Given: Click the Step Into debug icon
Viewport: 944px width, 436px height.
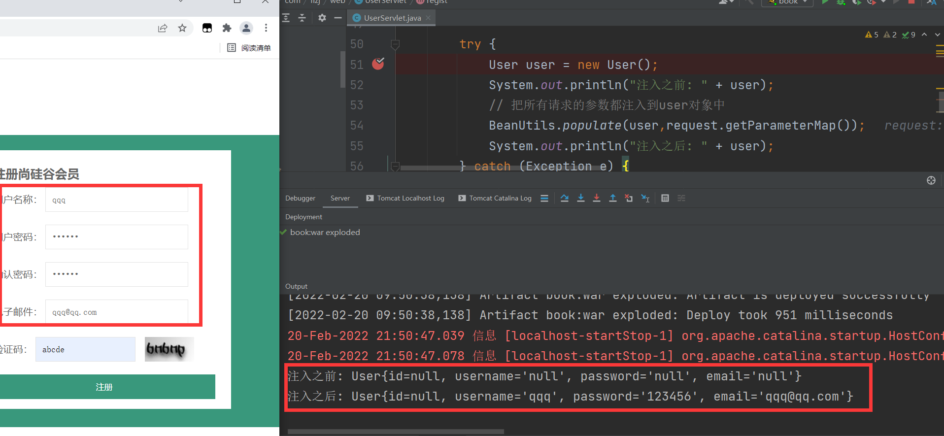Looking at the screenshot, I should pos(581,198).
